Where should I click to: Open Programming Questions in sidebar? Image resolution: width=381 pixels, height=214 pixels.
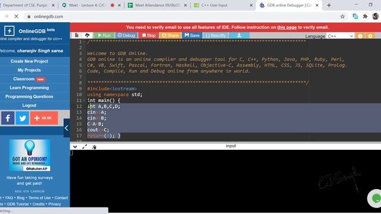point(29,96)
